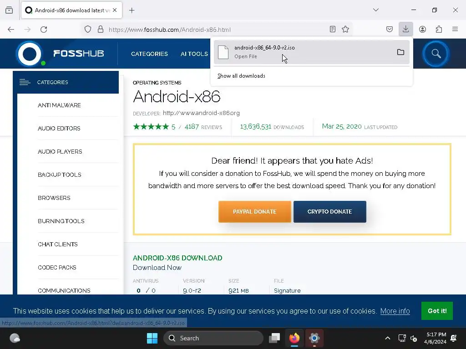The image size is (466, 349).
Task: Open a new tab with plus button
Action: pyautogui.click(x=132, y=10)
